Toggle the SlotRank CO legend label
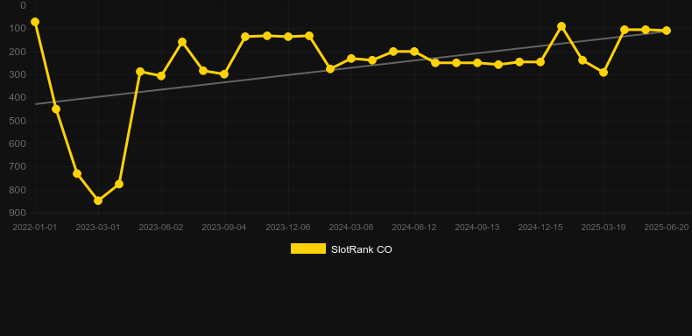 click(362, 249)
